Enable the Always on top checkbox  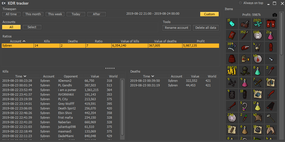(241, 3)
